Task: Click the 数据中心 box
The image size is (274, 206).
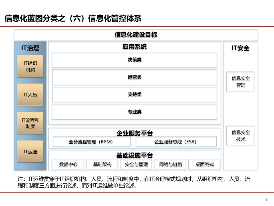Action: pyautogui.click(x=68, y=164)
